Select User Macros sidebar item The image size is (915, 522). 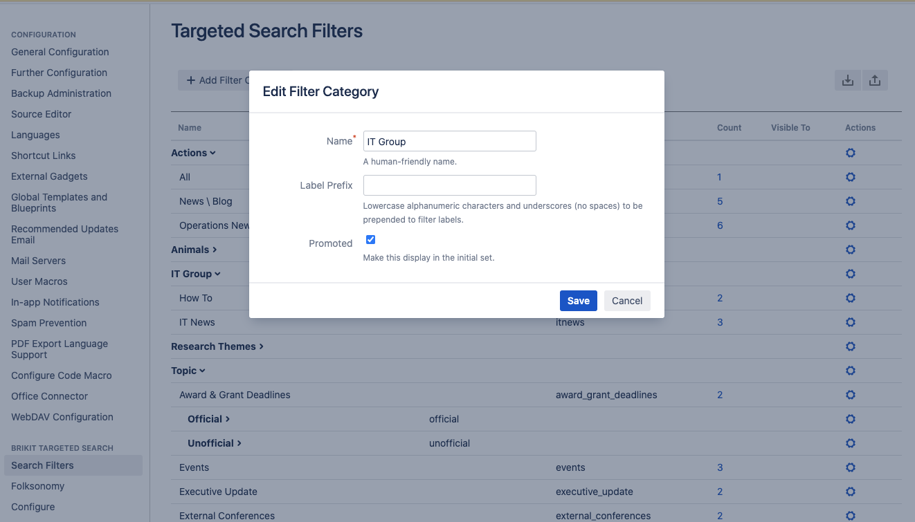tap(39, 281)
